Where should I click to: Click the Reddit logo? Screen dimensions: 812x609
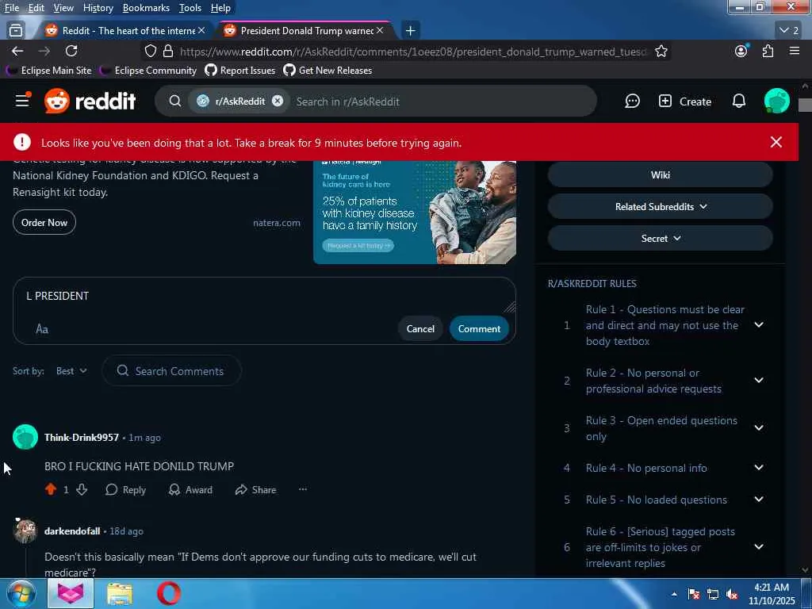click(x=90, y=101)
